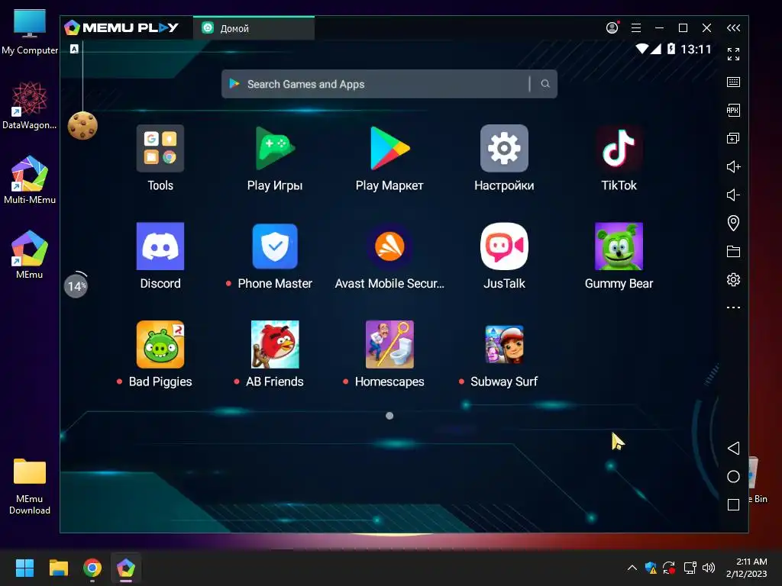Collapse the MEmu sidebar with arrows
Viewport: 782px width, 586px height.
tap(733, 28)
